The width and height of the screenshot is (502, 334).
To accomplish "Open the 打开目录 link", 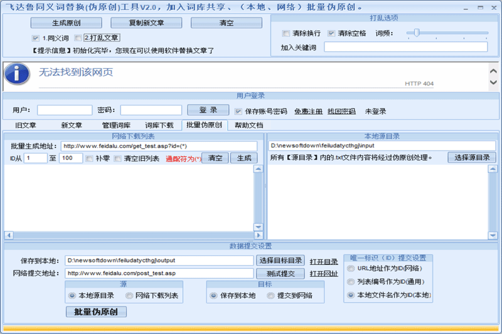I will tap(324, 261).
